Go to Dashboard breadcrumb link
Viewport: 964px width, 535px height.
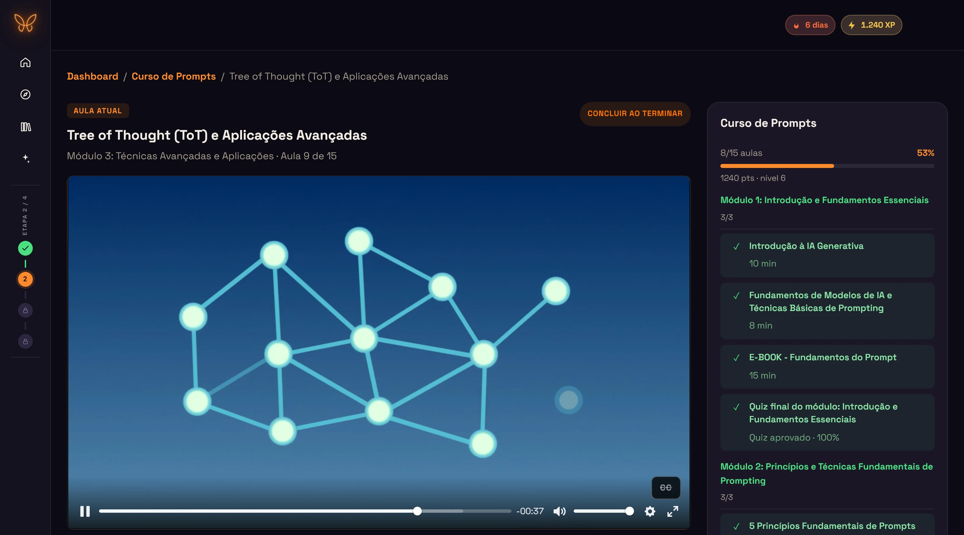pos(92,76)
